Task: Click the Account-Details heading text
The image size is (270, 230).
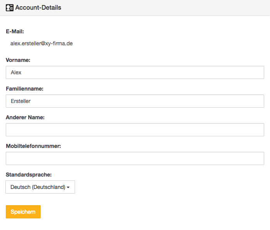Action: click(38, 8)
